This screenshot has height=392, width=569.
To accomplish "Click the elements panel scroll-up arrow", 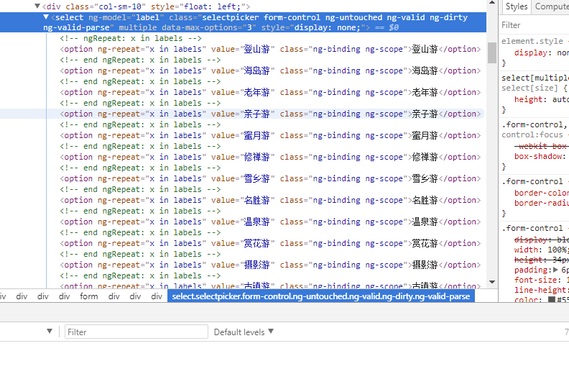I will (x=492, y=3).
